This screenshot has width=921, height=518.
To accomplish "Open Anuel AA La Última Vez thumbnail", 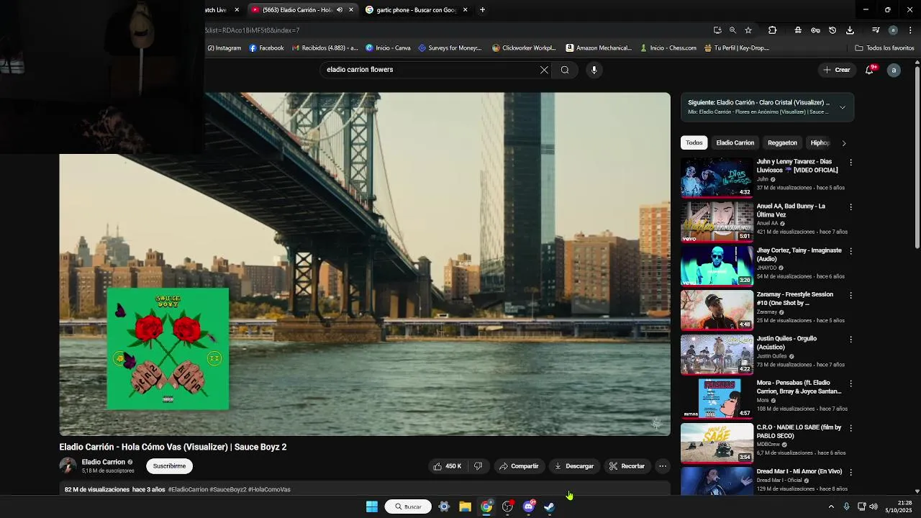I will (x=717, y=222).
